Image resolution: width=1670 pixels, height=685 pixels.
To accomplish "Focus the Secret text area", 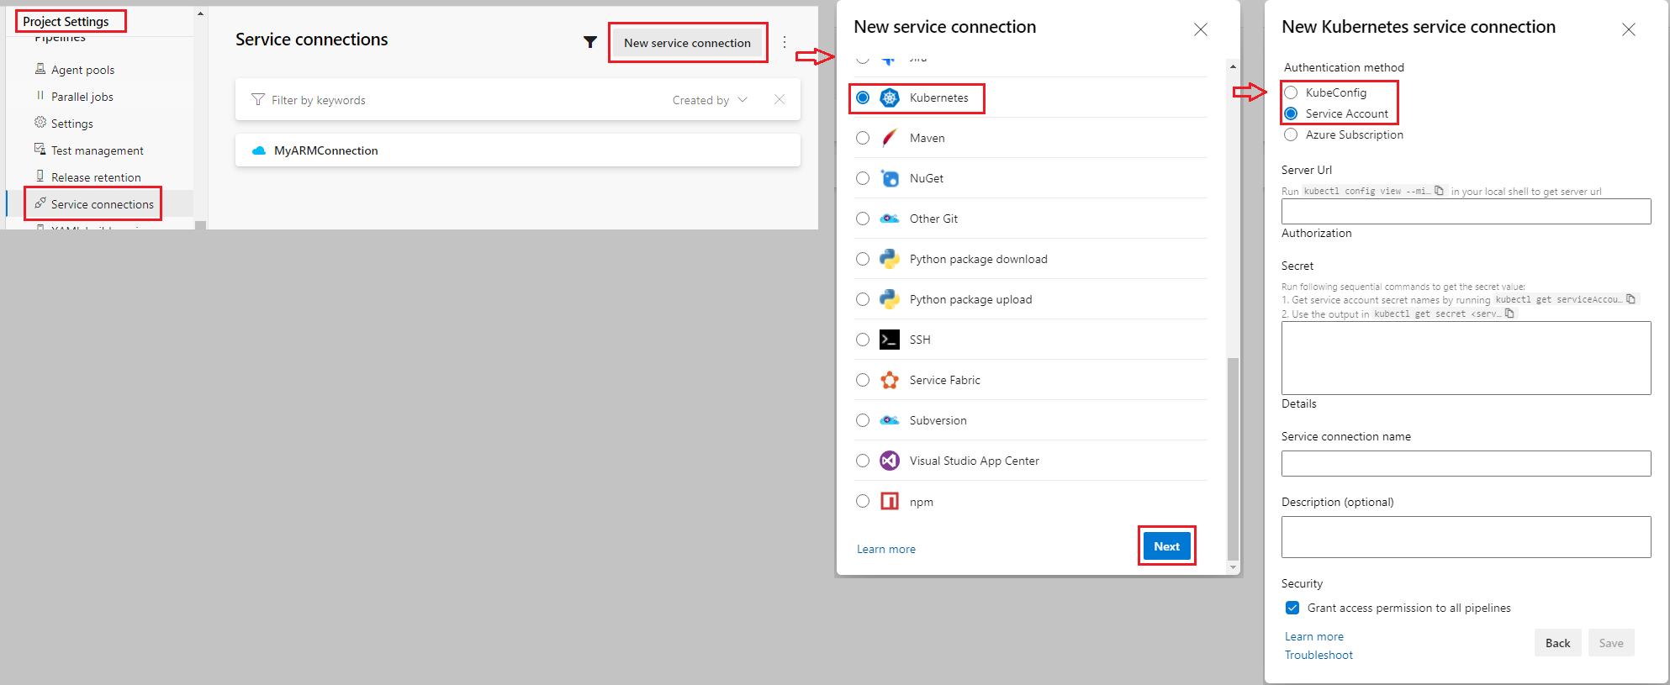I will click(x=1466, y=357).
